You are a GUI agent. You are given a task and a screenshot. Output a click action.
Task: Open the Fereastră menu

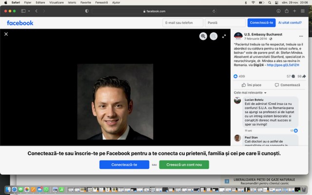(101, 2)
